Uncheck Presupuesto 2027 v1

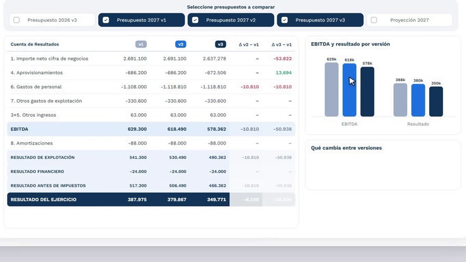tap(106, 20)
